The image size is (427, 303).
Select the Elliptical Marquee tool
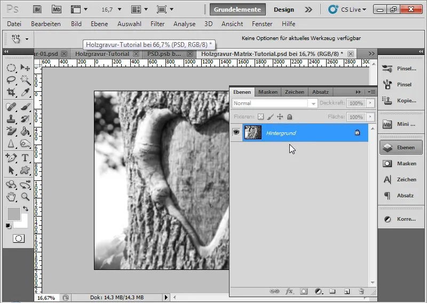click(x=11, y=68)
